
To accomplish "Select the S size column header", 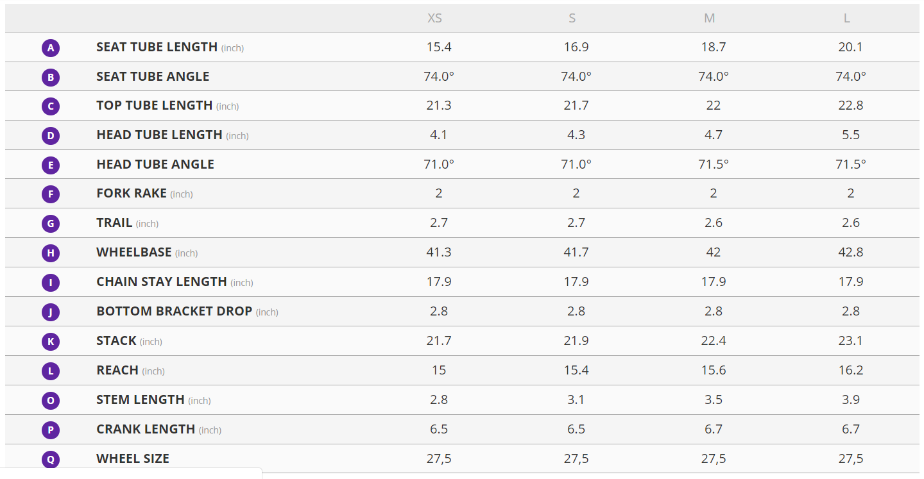I will 572,19.
